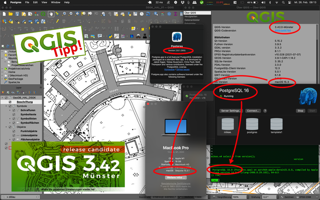Screen dimensions: 320x200
Task: Open the Statistical Summary sigma icon
Action: [x=176, y=14]
